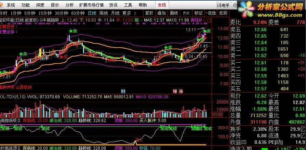
Task: Click the 13.00 price axis label
Action: coord(223,28)
